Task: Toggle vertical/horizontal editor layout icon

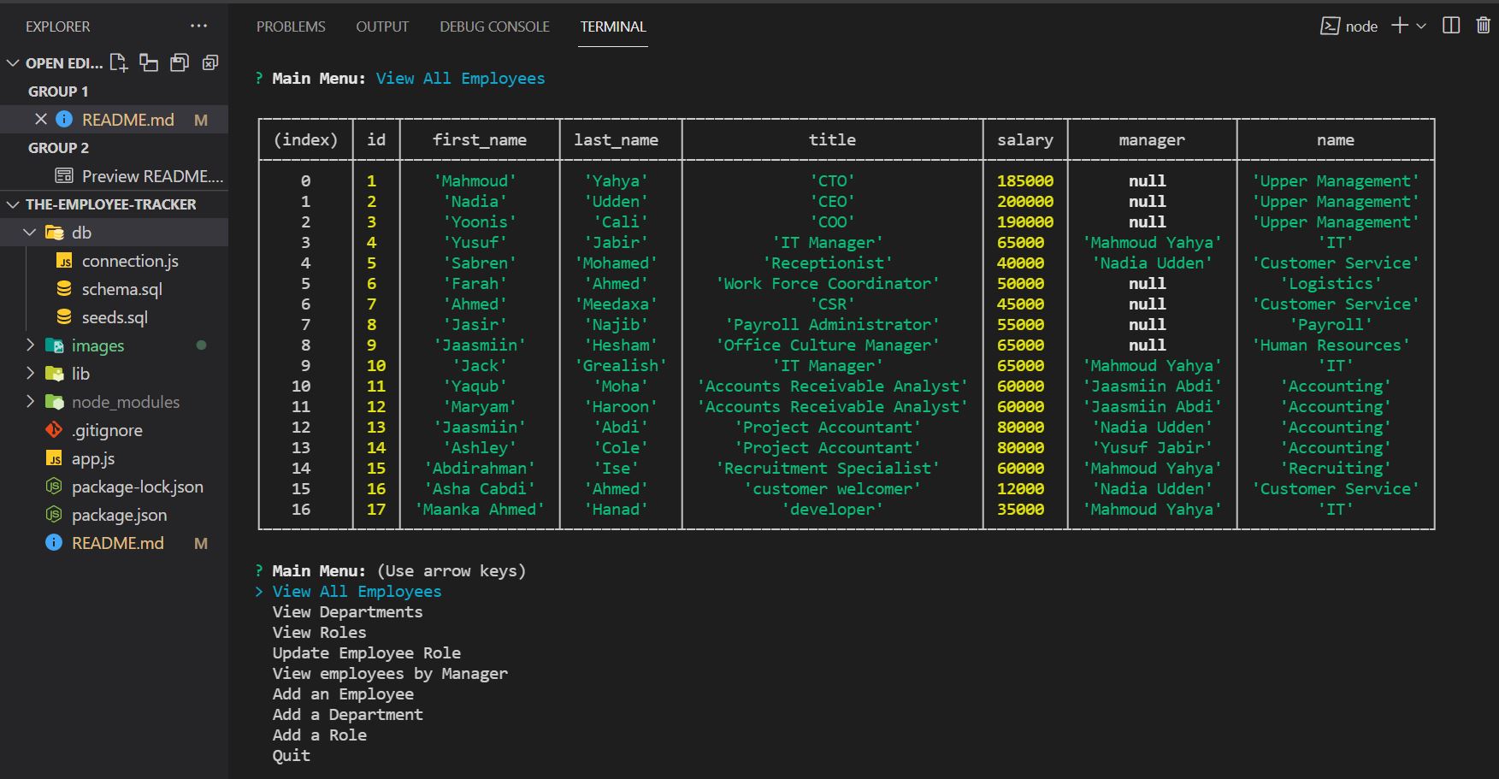Action: 149,62
